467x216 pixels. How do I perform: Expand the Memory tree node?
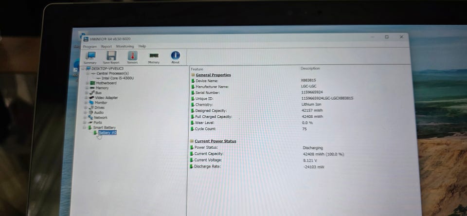pos(87,88)
